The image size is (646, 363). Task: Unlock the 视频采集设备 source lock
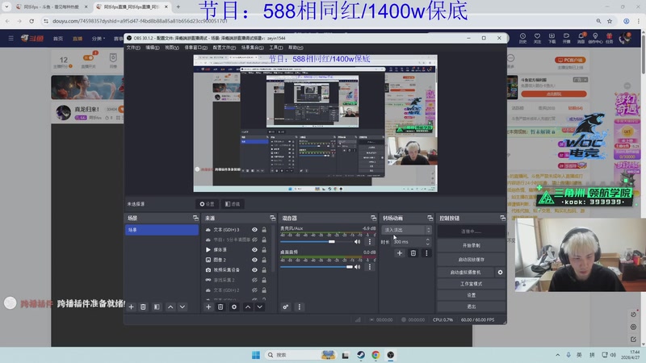pos(264,270)
